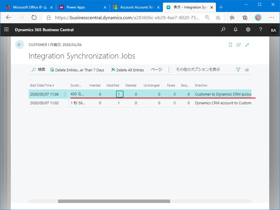Screen dimensions: 280x210
Task: Open the Modified column header menu
Action: click(113, 85)
